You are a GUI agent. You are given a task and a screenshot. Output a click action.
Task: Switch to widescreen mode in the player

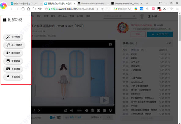(x=98, y=110)
